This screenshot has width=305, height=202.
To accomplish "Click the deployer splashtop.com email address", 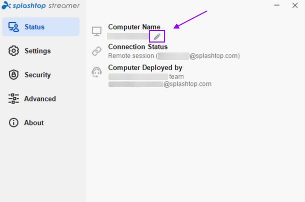I will (x=160, y=84).
